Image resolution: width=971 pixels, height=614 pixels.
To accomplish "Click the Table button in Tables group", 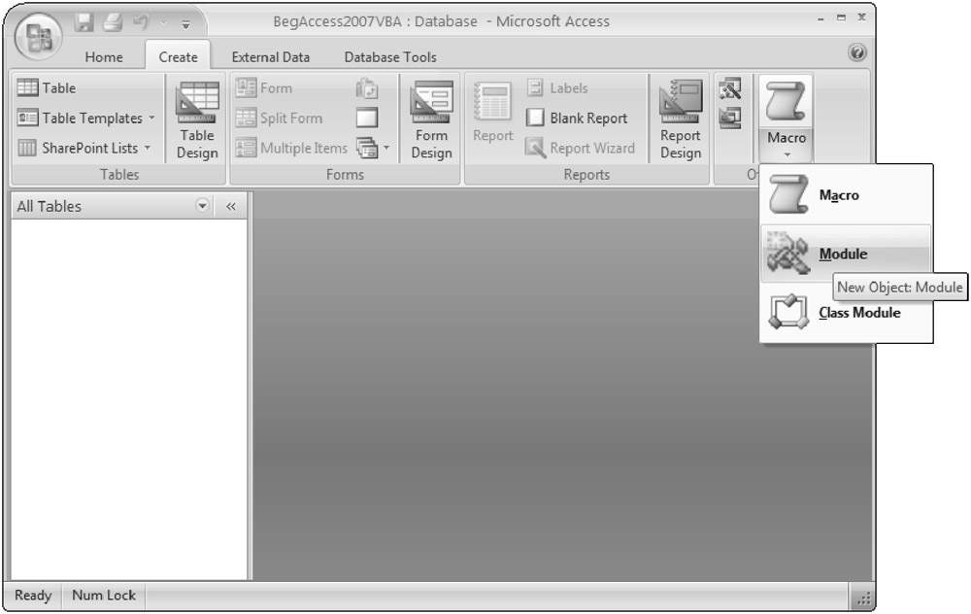I will click(47, 88).
